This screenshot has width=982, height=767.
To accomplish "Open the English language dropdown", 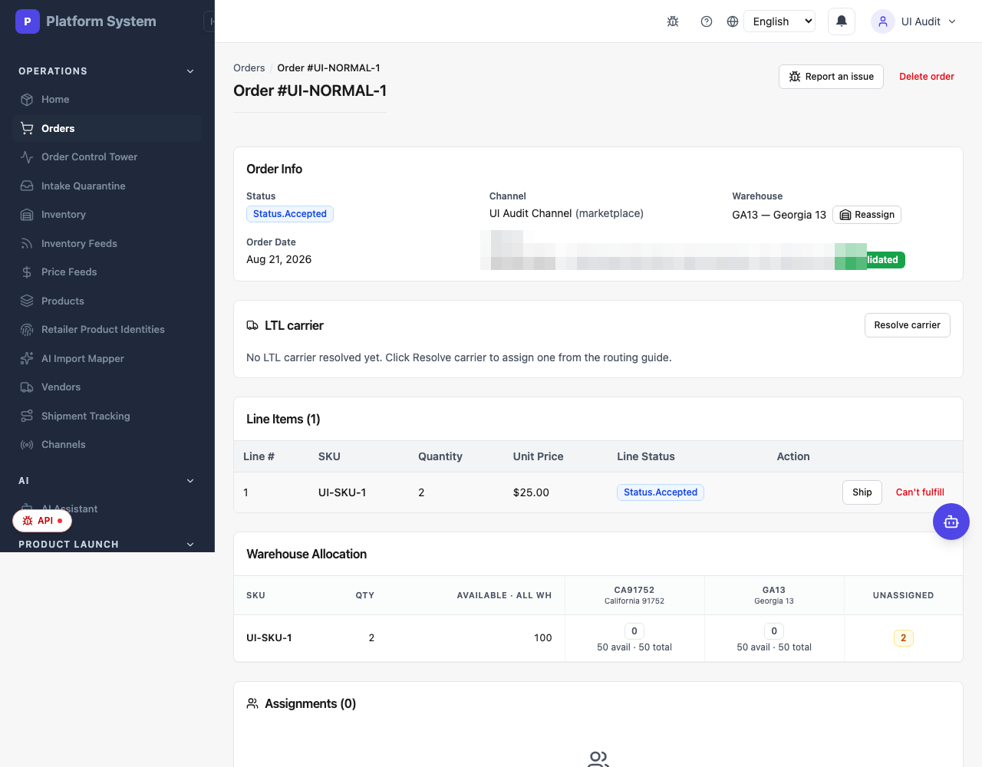I will [779, 21].
